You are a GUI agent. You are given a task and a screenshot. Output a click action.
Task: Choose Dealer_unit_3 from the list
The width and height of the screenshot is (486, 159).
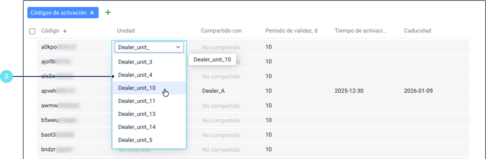[149, 62]
